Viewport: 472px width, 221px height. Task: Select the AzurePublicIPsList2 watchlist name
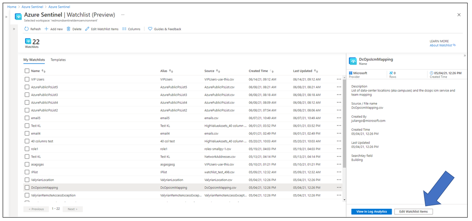coord(44,110)
